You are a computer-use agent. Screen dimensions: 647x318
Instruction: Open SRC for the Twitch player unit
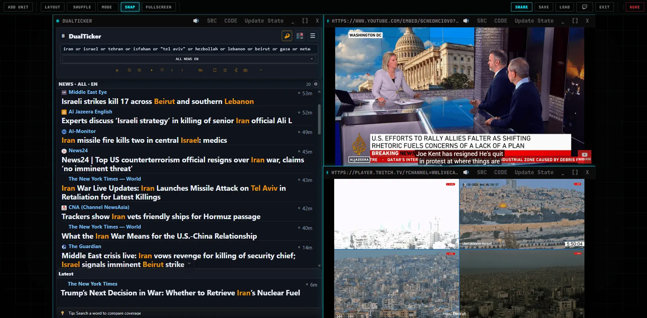point(482,173)
